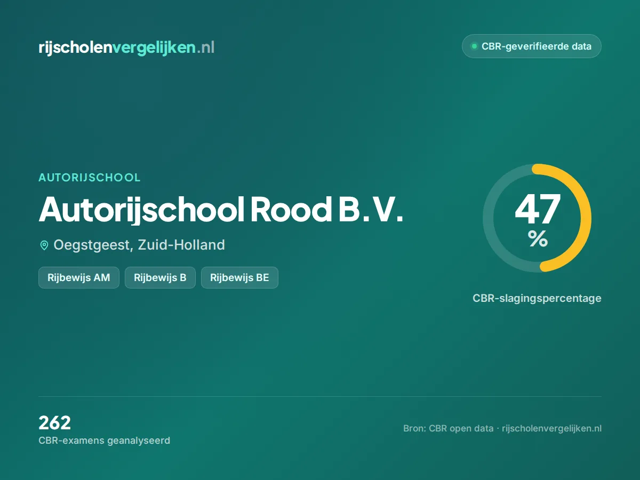The height and width of the screenshot is (480, 640).
Task: Click the AUTORIJSCHOOL category label
Action: coord(90,178)
